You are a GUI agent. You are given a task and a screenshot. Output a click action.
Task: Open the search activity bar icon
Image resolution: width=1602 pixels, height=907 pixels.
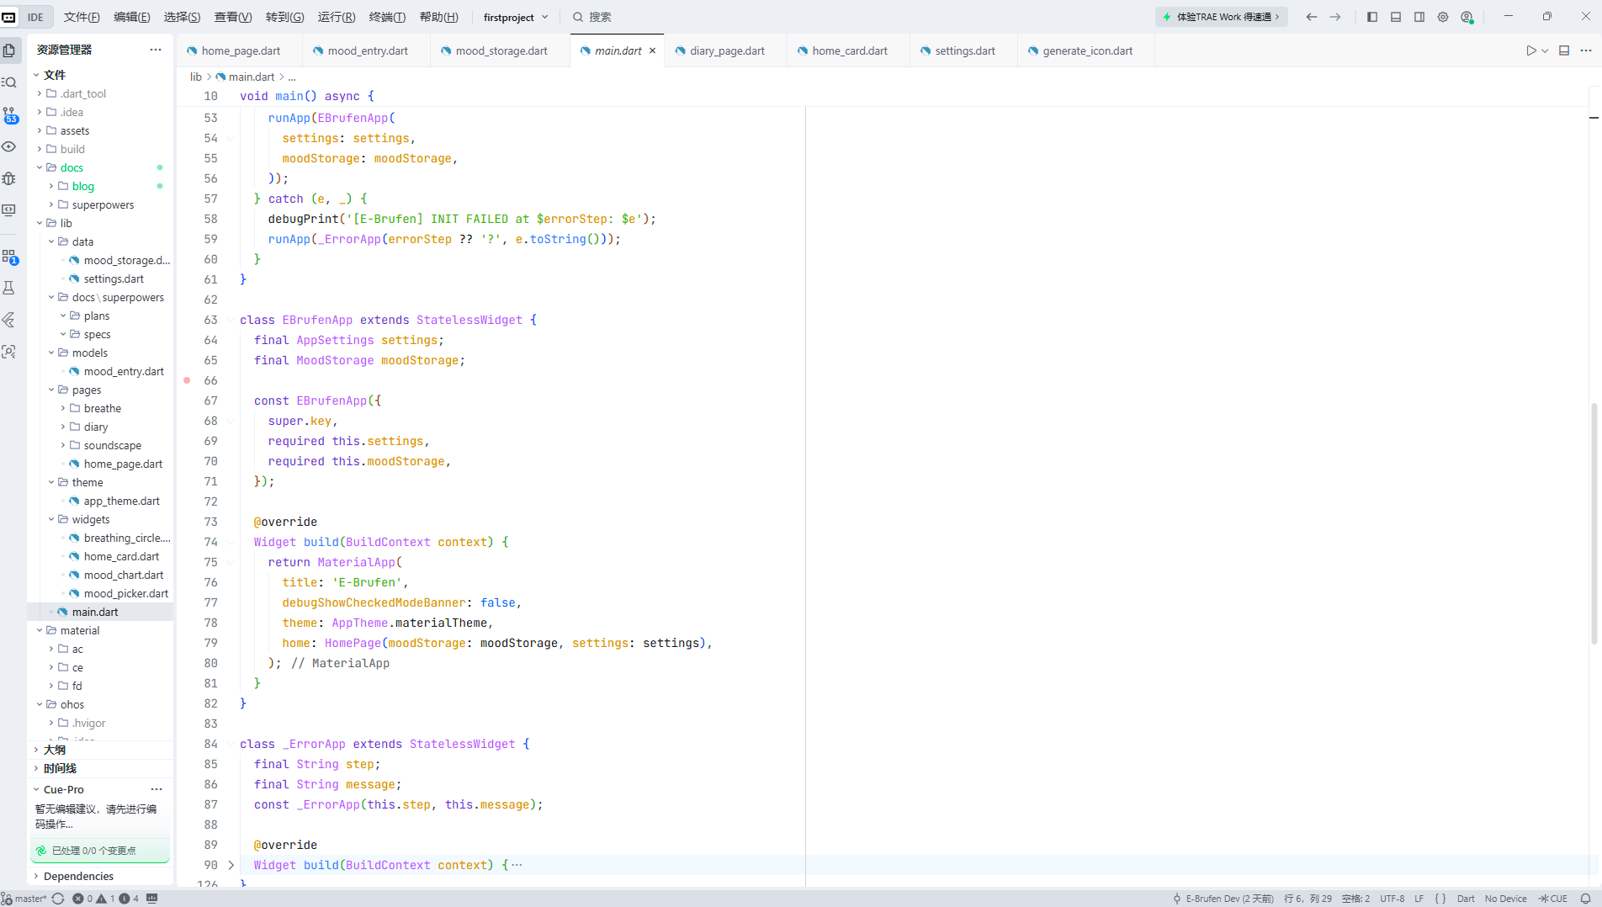[x=9, y=82]
